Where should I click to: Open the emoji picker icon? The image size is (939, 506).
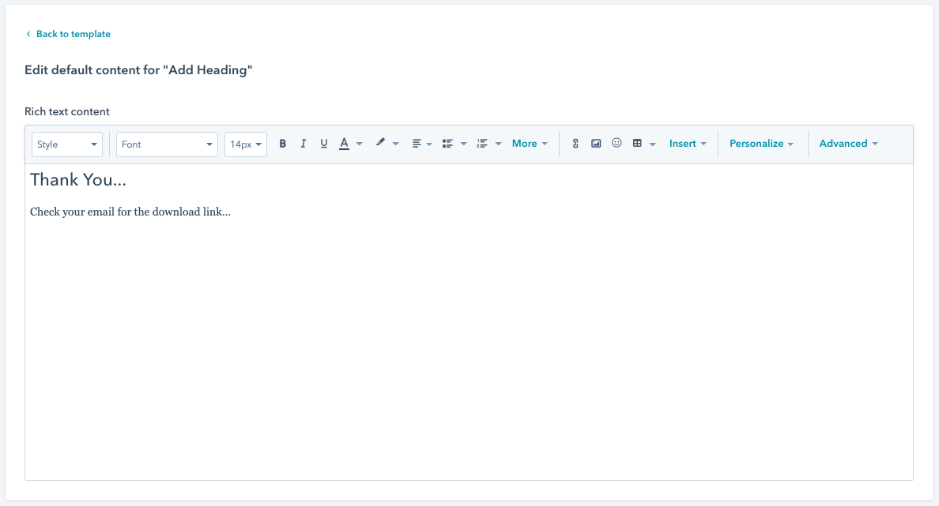pos(617,144)
